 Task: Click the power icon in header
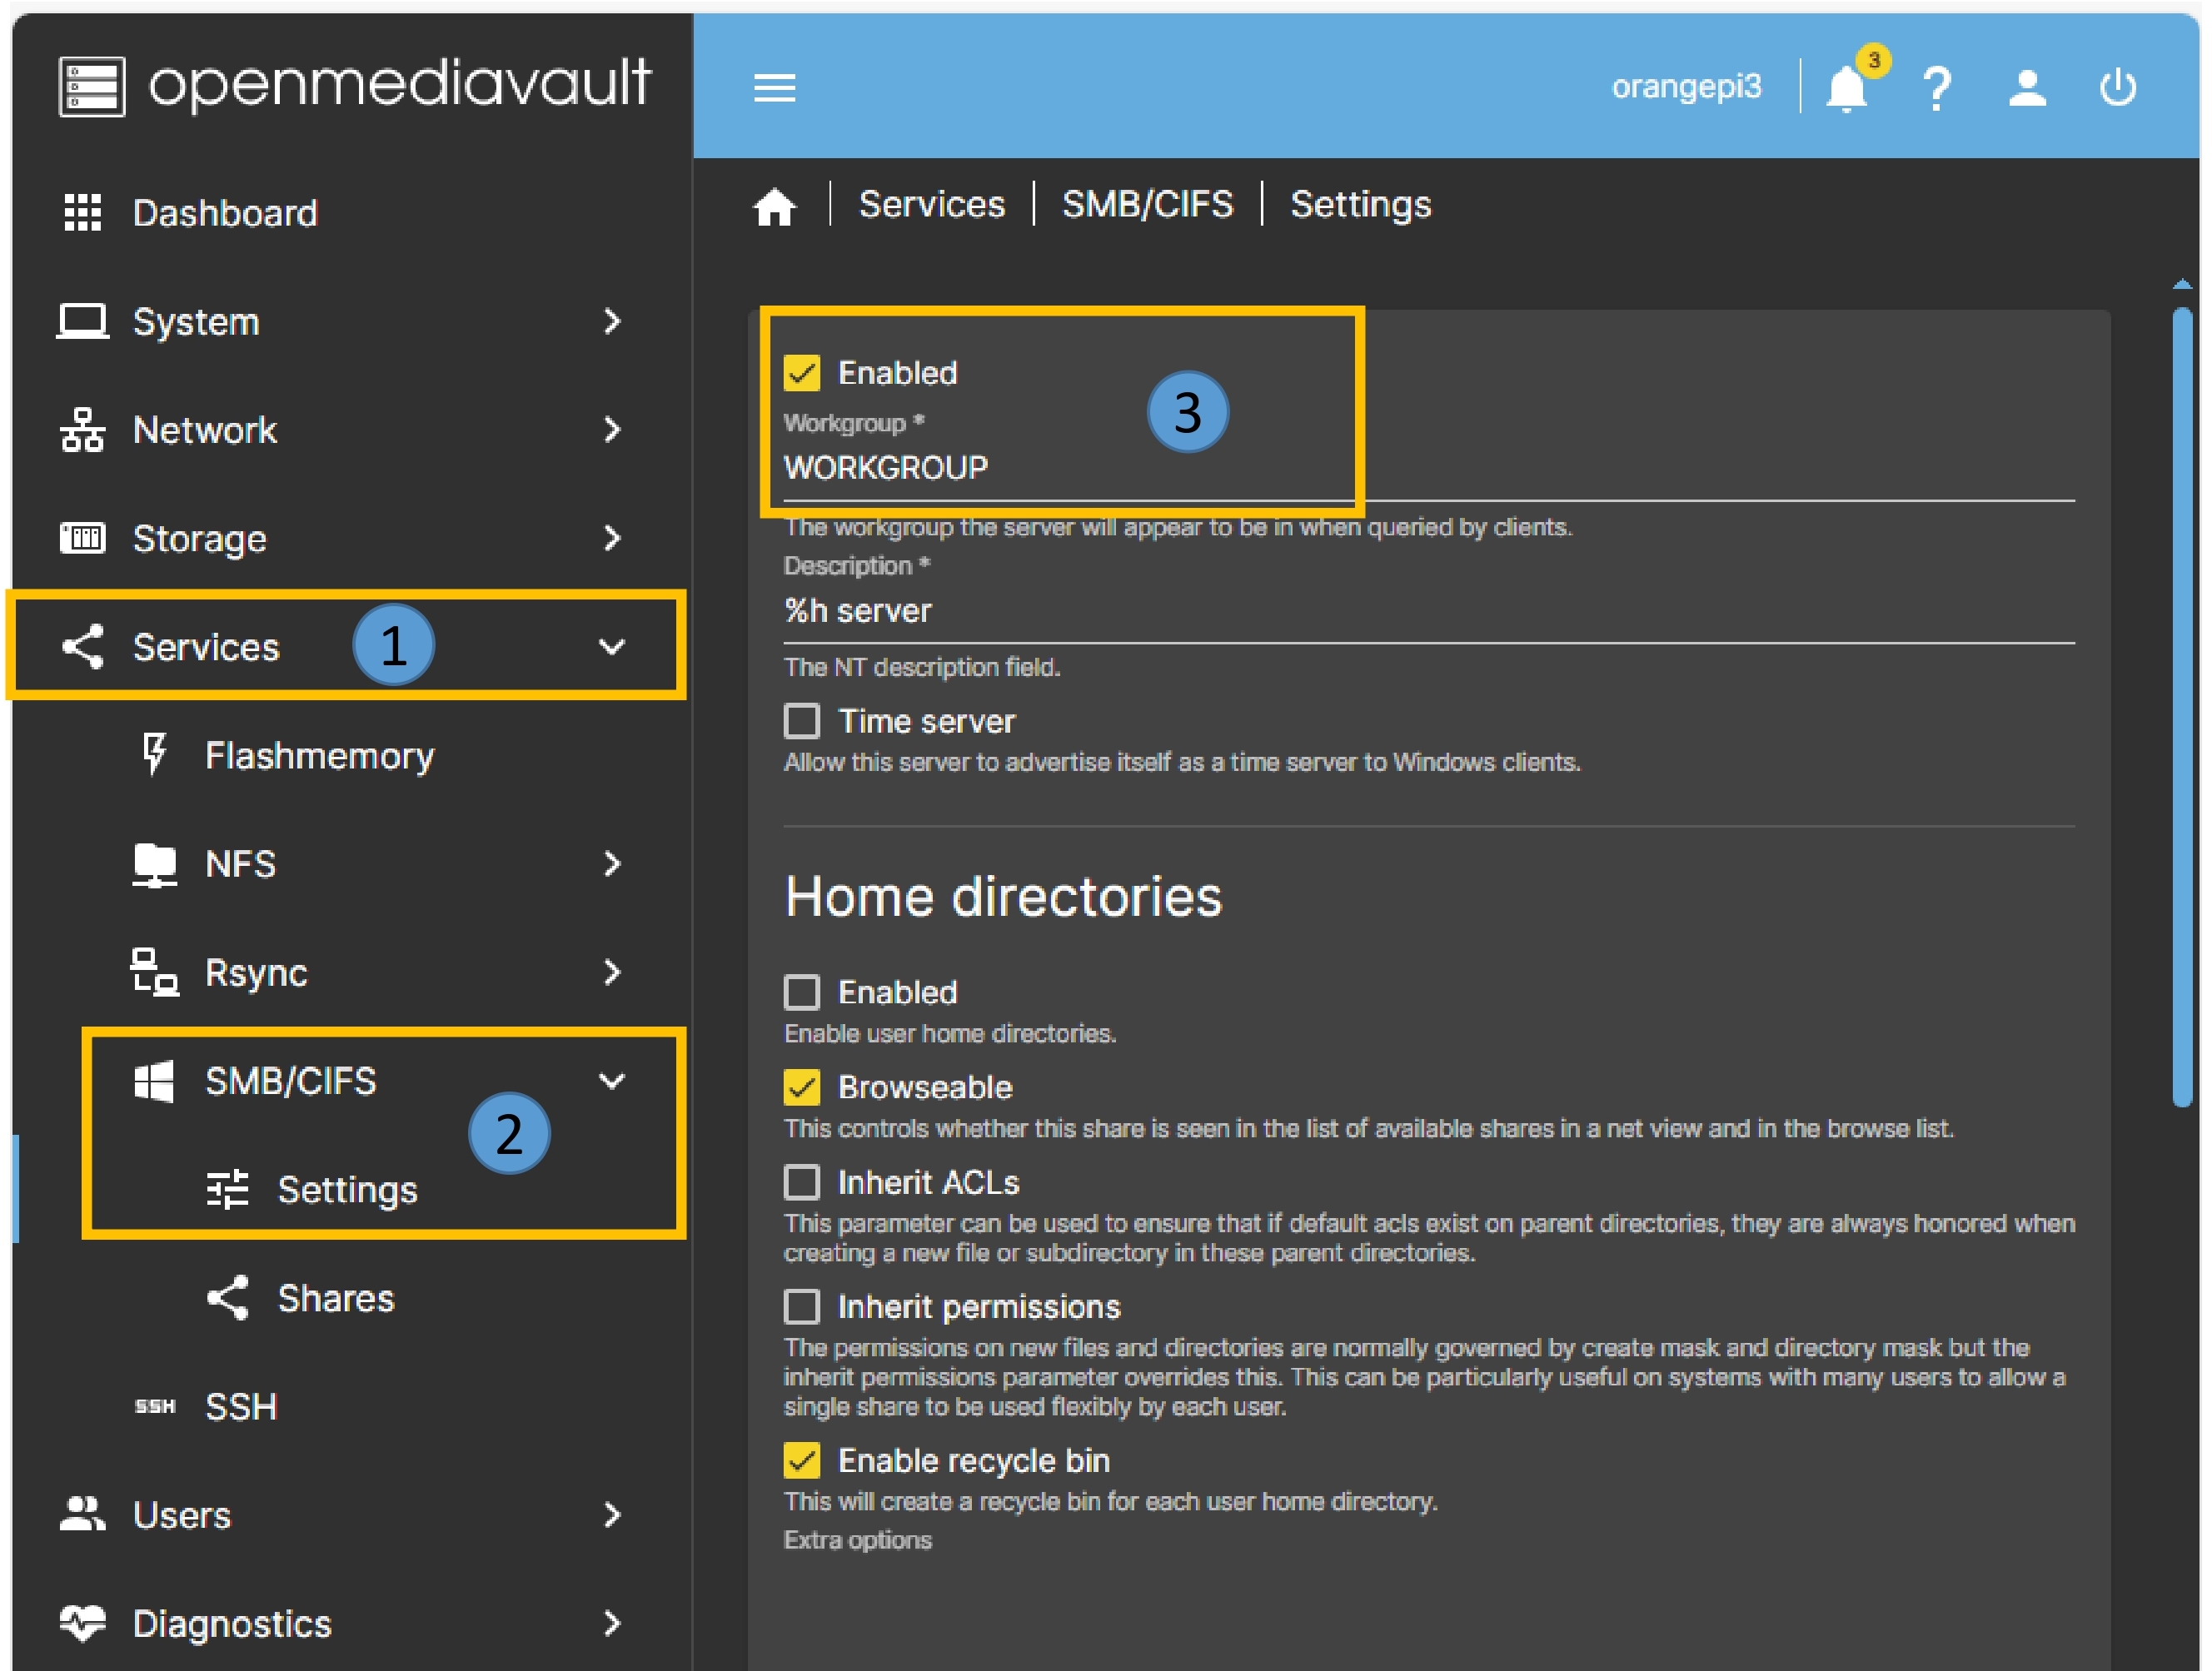[2117, 88]
